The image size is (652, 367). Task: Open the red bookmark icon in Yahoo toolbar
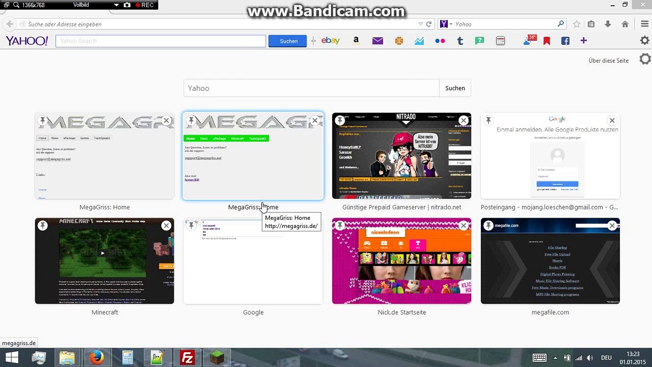click(547, 41)
